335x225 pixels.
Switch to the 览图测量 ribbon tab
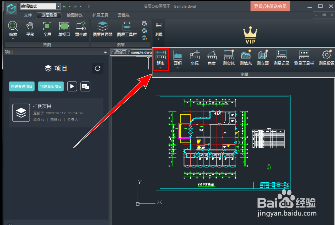pos(49,15)
